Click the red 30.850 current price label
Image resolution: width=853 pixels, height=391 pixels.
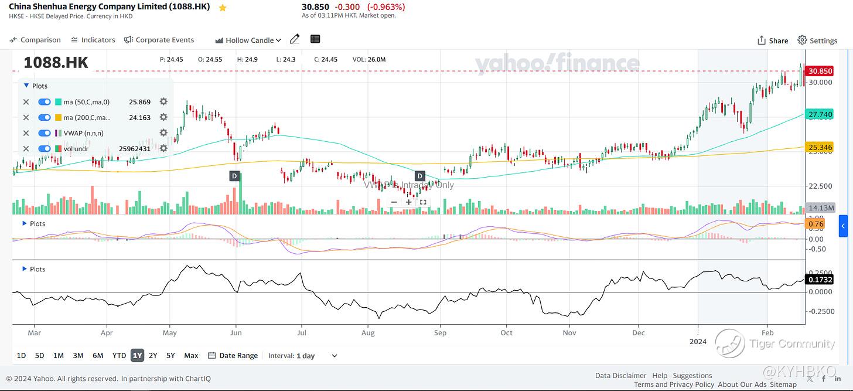pos(820,71)
